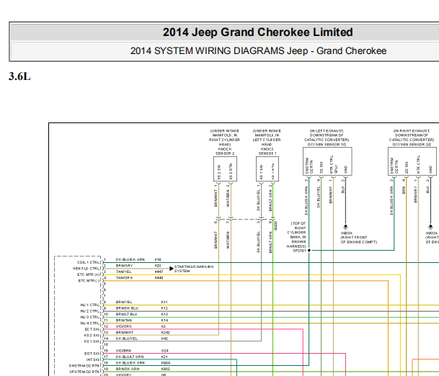The height and width of the screenshot is (376, 439).
Task: Click the 'STARTING/CHARGING SYSTEM' reference text
Action: [194, 269]
